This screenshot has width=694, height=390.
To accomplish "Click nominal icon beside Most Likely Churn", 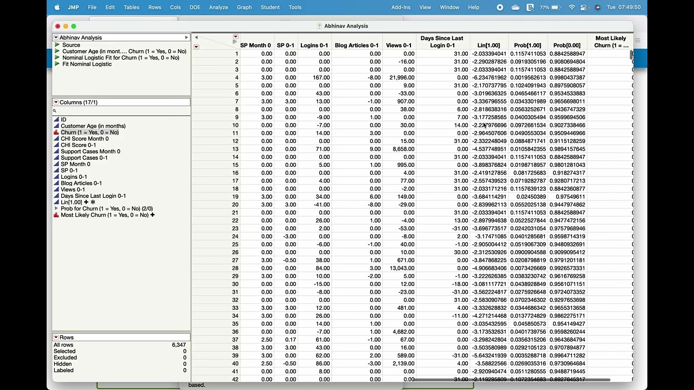I will (x=56, y=215).
